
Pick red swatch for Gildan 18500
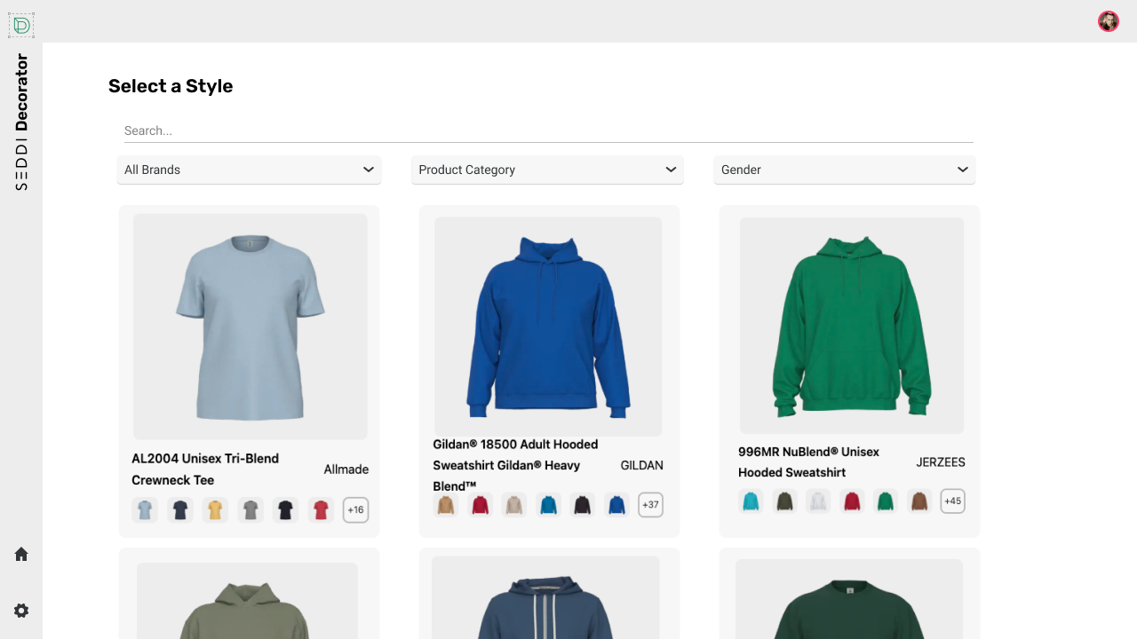tap(481, 505)
